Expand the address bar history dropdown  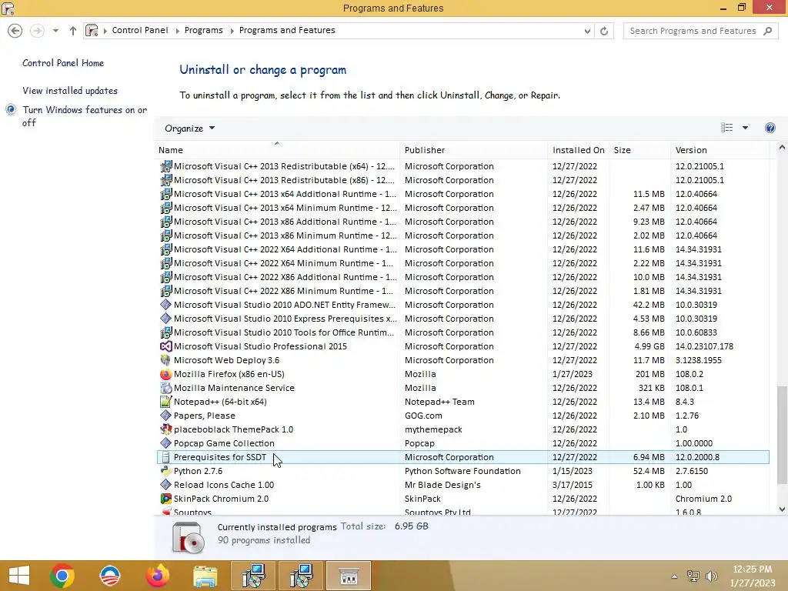587,31
